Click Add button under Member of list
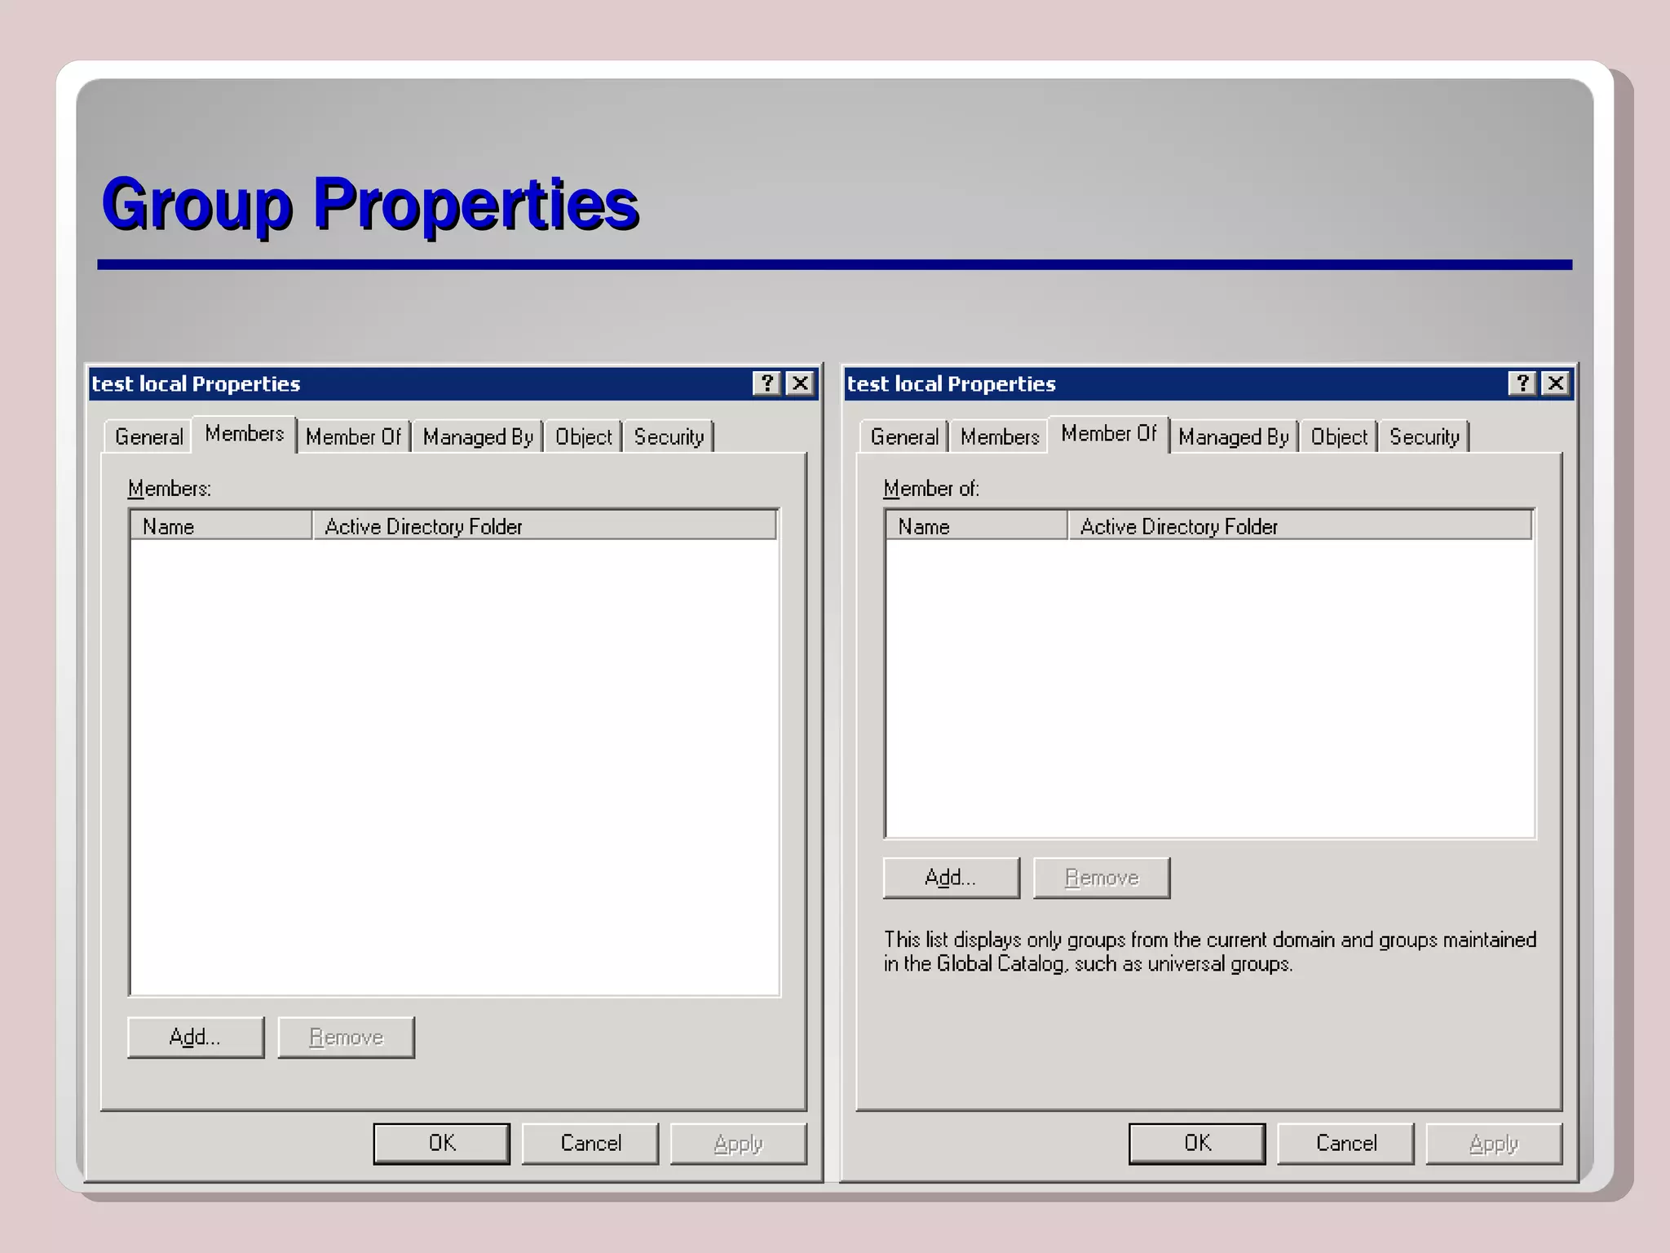This screenshot has width=1670, height=1253. tap(952, 878)
